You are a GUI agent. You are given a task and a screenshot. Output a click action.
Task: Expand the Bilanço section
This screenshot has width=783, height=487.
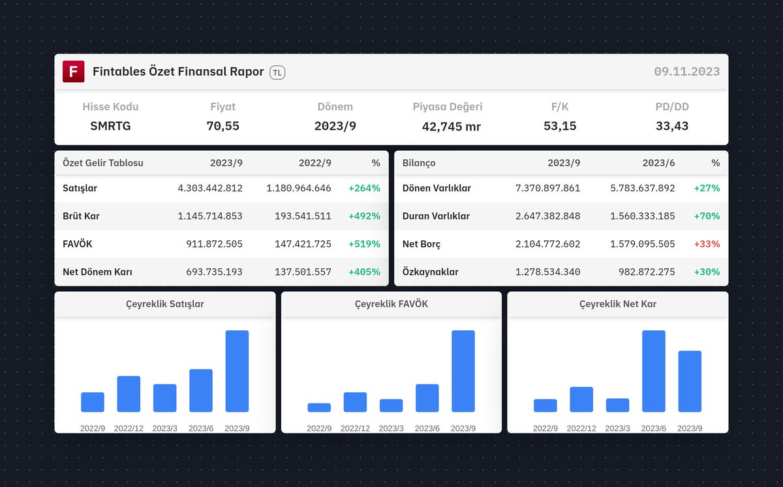(418, 163)
